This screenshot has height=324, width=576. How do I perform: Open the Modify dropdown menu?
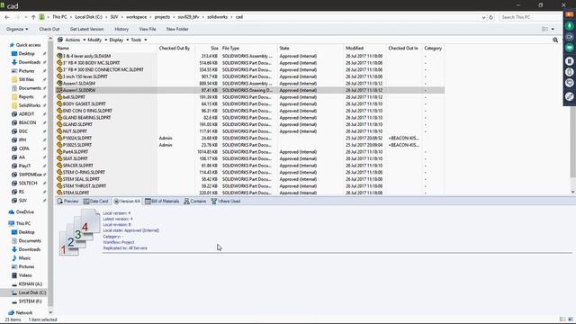click(x=97, y=40)
